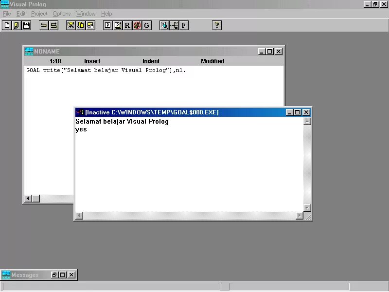Click the single P compile icon
389x292 pixels.
pyautogui.click(x=107, y=25)
